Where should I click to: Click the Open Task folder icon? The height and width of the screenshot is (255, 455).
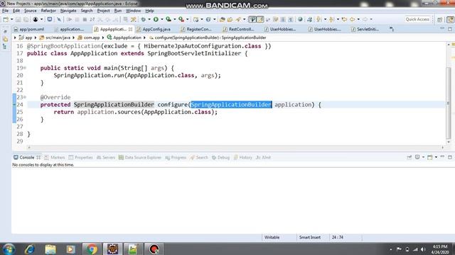click(230, 19)
